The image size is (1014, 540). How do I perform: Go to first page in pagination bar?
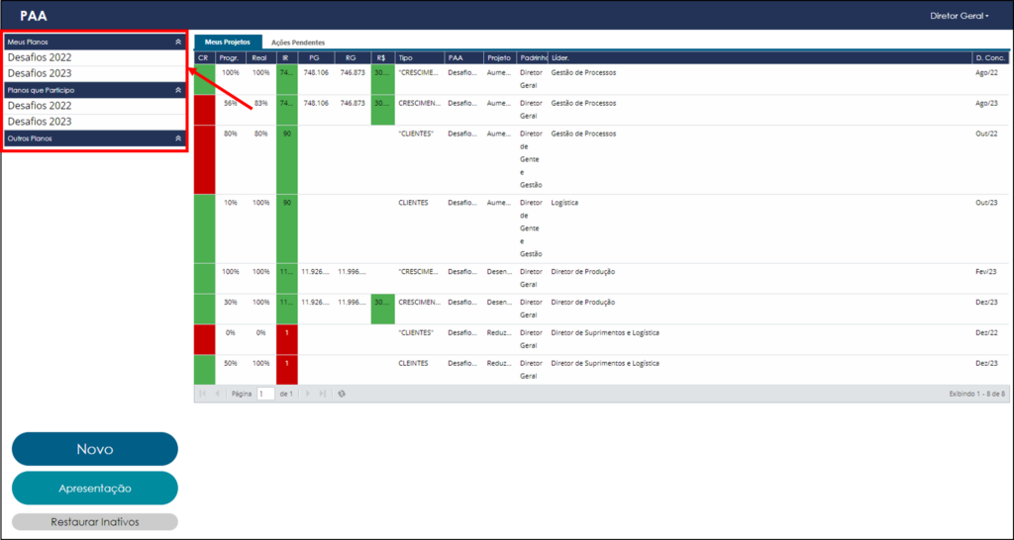[x=202, y=394]
